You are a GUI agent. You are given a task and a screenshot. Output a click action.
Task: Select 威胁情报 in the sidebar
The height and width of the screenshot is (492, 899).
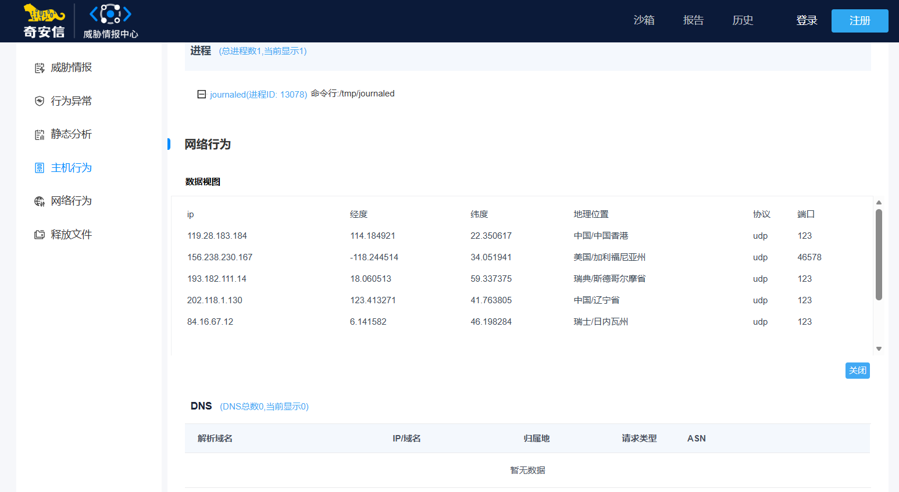click(71, 67)
